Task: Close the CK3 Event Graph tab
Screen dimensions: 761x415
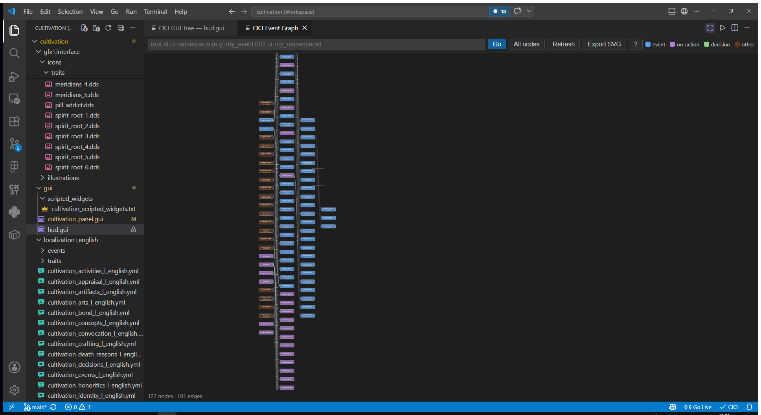Action: pyautogui.click(x=305, y=28)
